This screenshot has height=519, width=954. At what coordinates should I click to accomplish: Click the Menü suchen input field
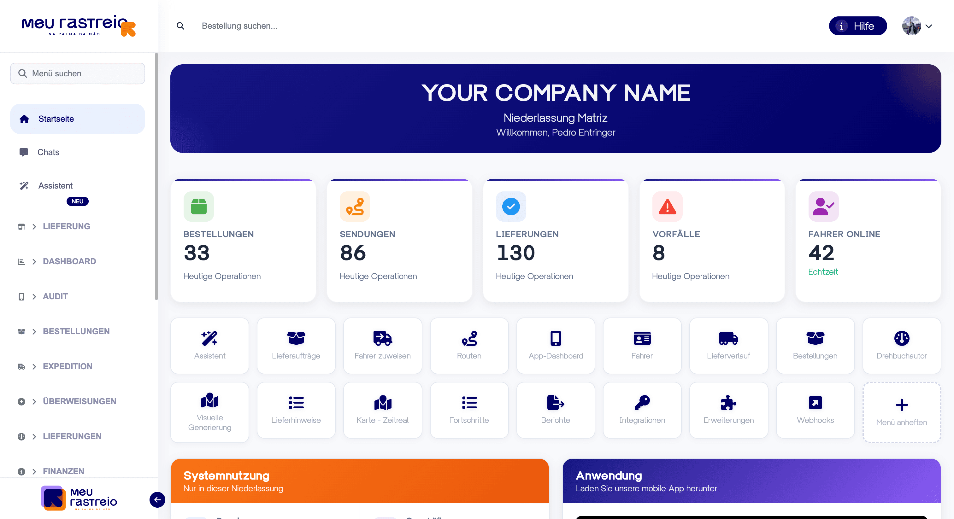point(77,73)
